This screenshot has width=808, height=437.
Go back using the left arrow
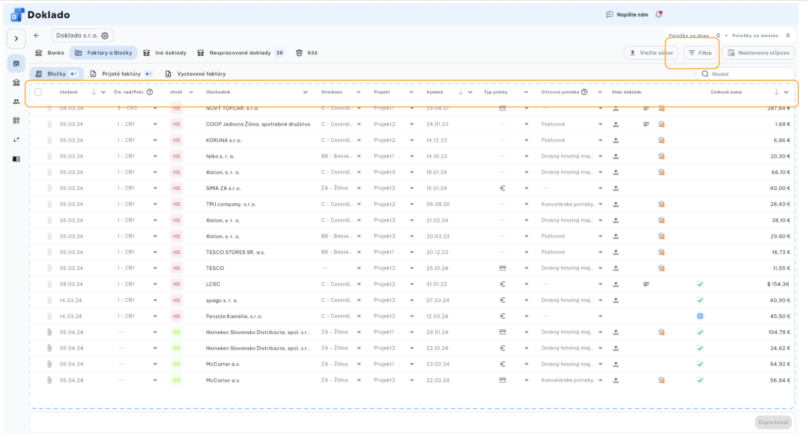36,35
